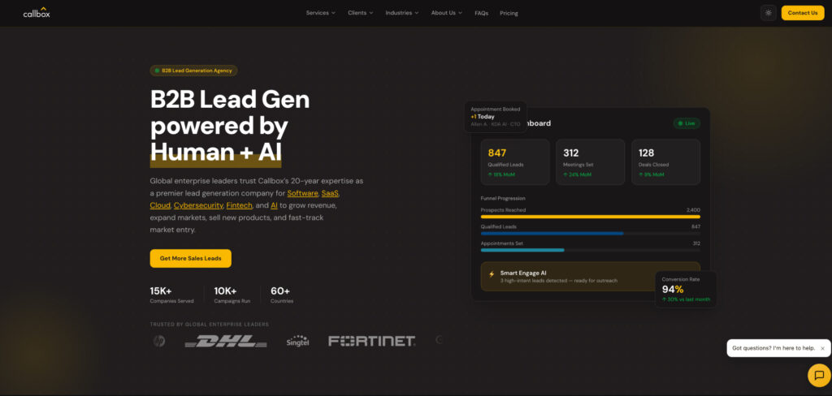Click the Qualified Leads progress bar
832x396 pixels.
[590, 233]
